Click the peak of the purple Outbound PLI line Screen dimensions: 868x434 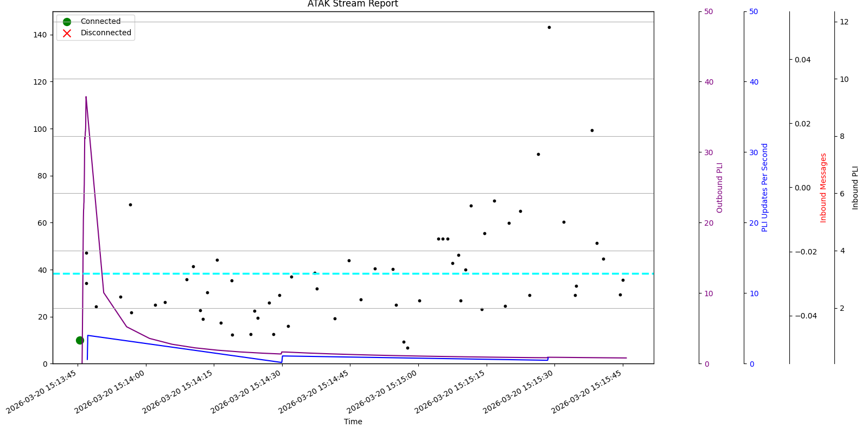tap(86, 97)
